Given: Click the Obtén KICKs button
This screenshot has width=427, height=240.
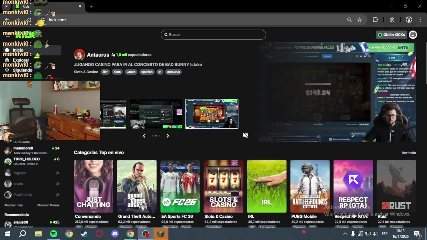Looking at the screenshot, I should [391, 35].
